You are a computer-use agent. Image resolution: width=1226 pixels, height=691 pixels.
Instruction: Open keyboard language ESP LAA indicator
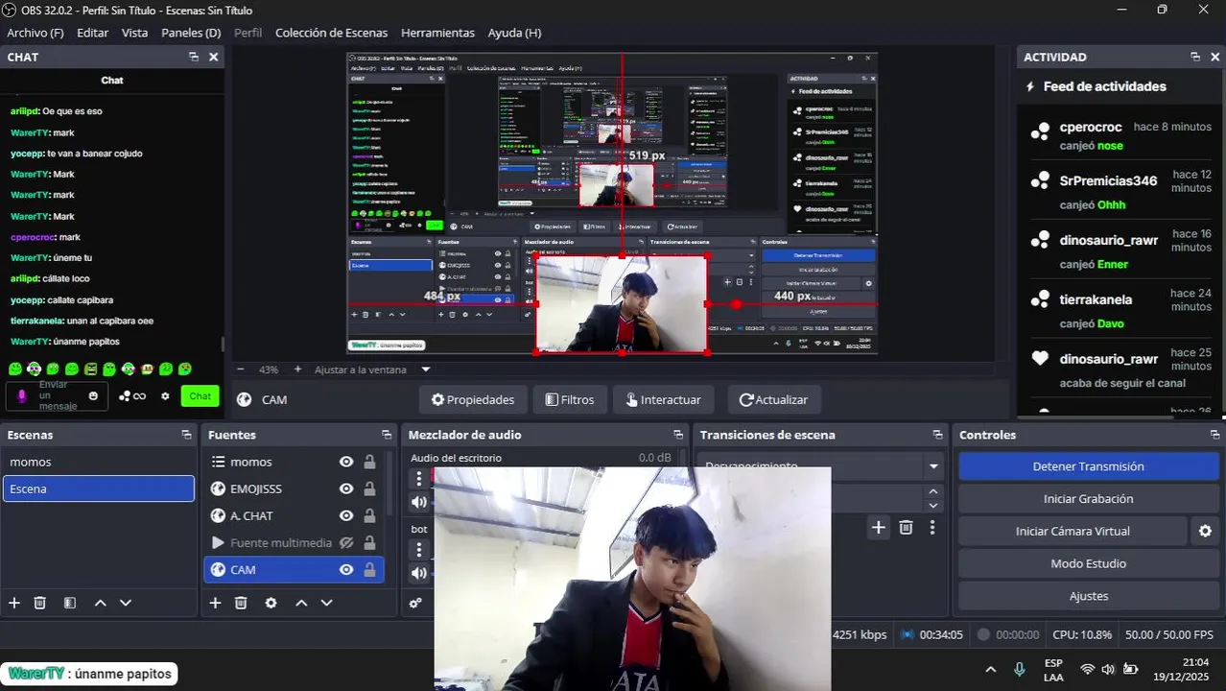[x=1053, y=670]
